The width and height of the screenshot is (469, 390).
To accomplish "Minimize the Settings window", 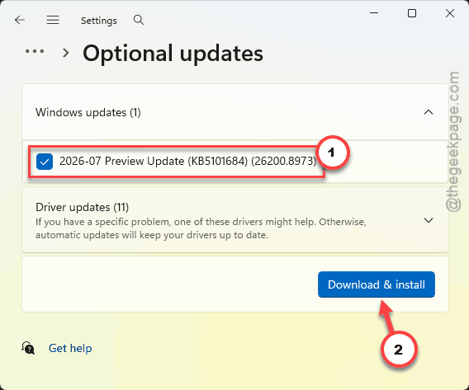I will click(x=374, y=13).
